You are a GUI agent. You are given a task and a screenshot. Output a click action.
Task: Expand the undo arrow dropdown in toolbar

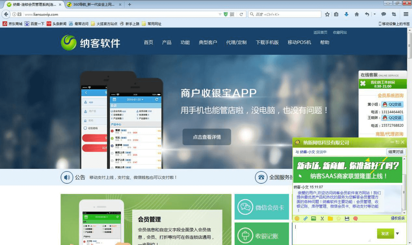point(374,14)
